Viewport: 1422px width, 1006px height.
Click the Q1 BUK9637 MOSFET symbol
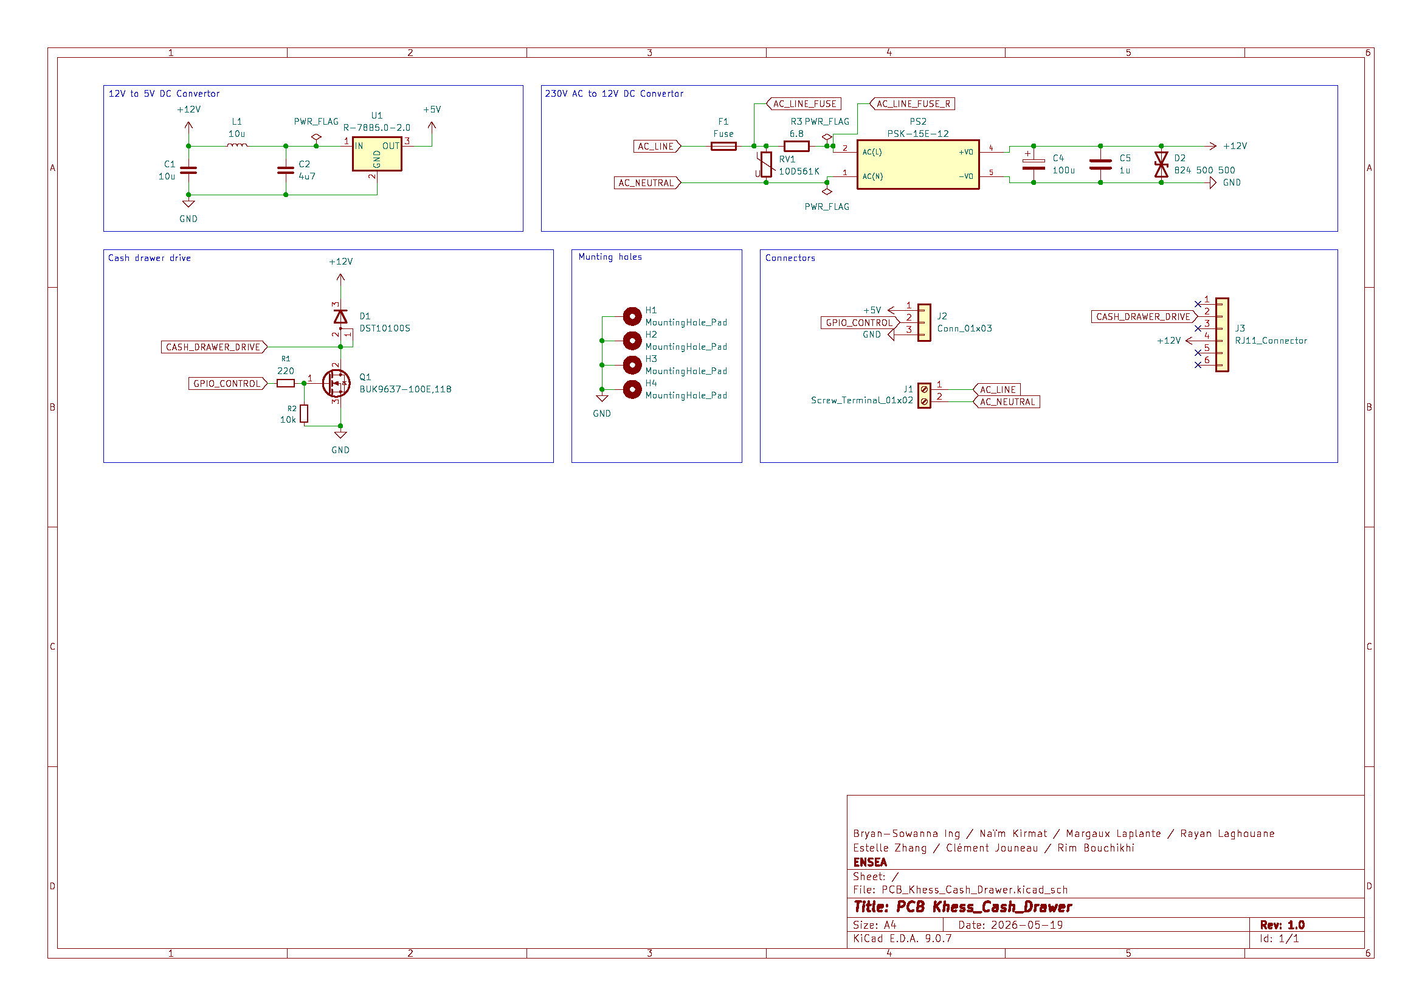336,383
